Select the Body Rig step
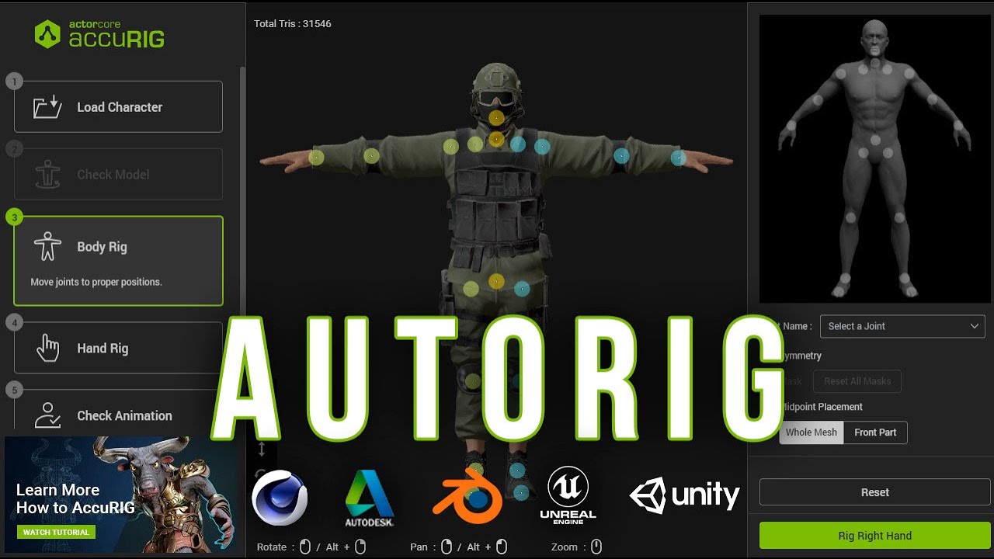 coord(118,261)
